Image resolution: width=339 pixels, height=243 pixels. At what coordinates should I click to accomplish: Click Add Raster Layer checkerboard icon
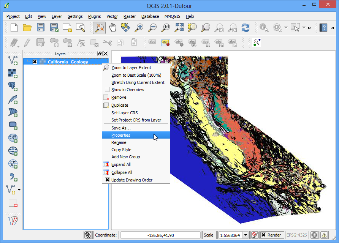pyautogui.click(x=13, y=73)
